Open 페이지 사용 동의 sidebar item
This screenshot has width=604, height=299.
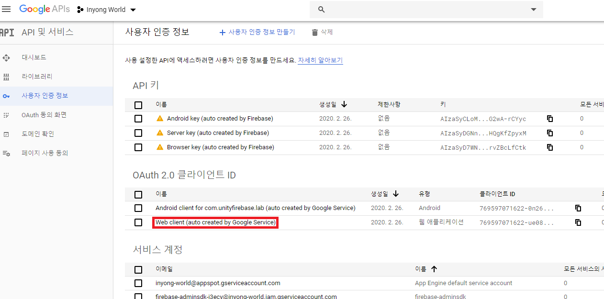(x=45, y=153)
